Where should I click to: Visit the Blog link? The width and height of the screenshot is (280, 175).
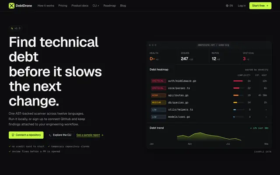click(x=123, y=6)
